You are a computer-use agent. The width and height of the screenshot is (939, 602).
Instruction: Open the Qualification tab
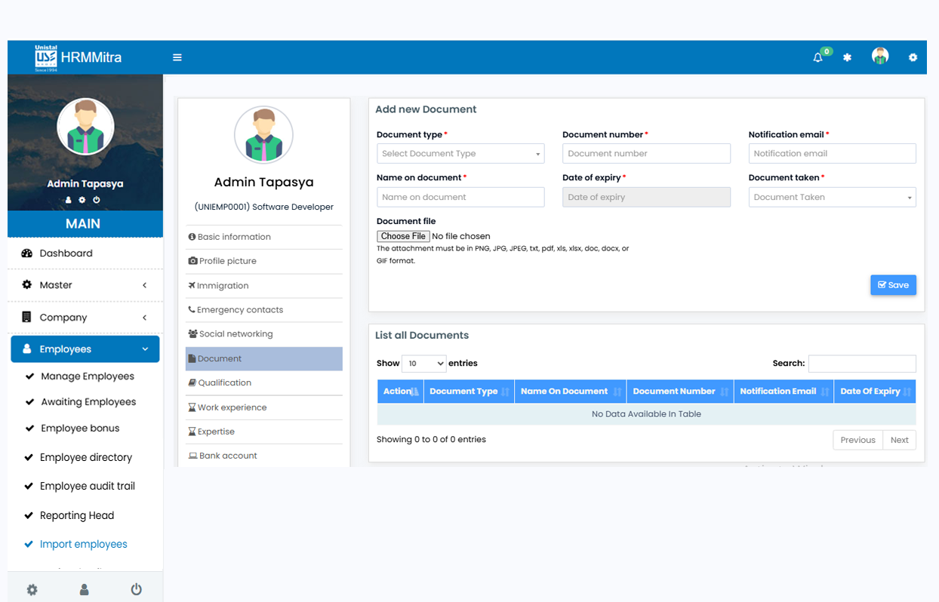[x=224, y=383]
